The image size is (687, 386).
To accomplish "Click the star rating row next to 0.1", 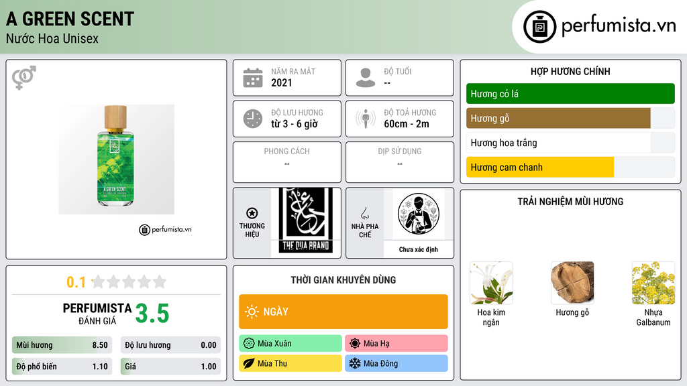I will coord(129,281).
